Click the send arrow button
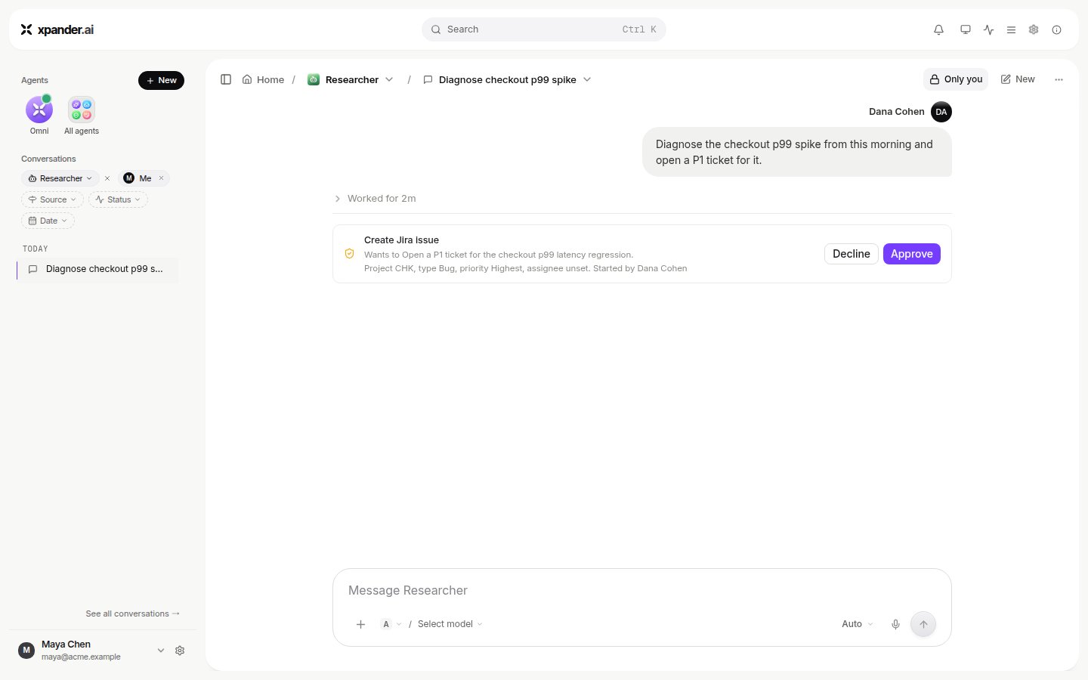The width and height of the screenshot is (1088, 680). [923, 624]
